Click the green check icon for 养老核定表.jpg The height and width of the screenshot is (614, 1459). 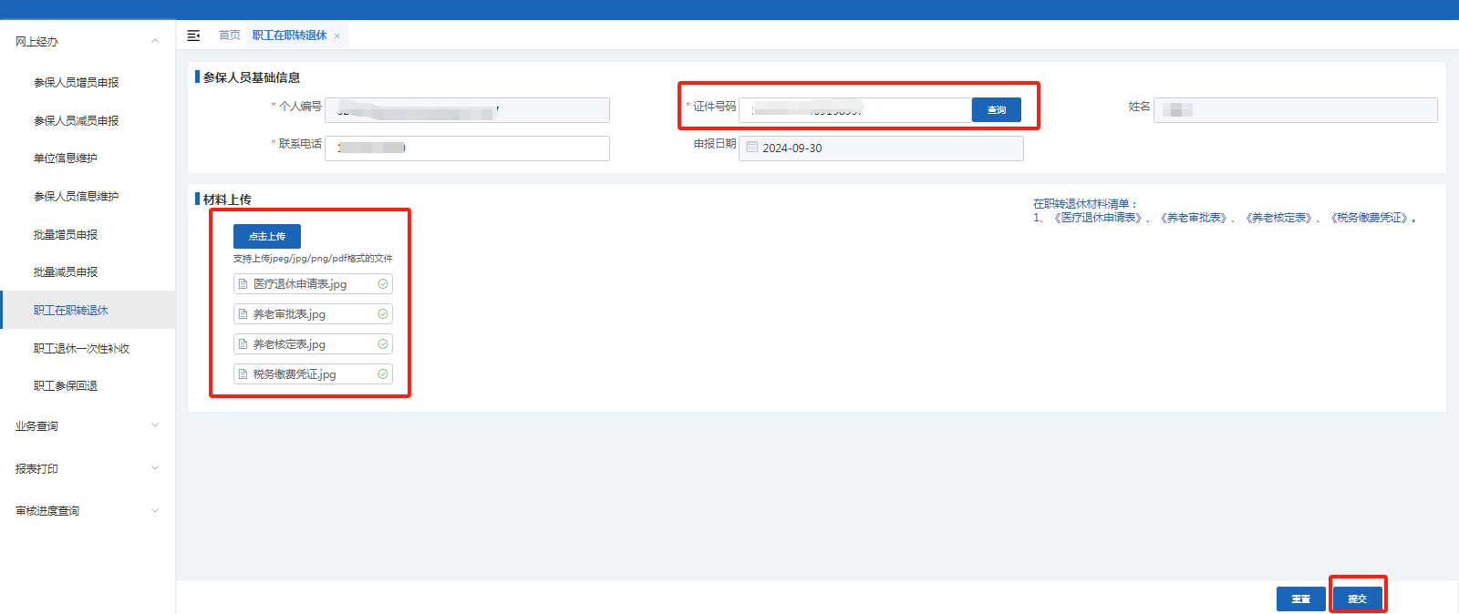[383, 344]
